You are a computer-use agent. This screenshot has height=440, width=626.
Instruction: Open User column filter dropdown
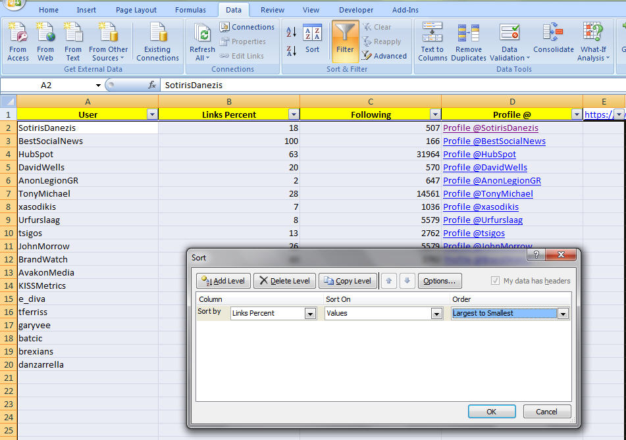coord(152,114)
